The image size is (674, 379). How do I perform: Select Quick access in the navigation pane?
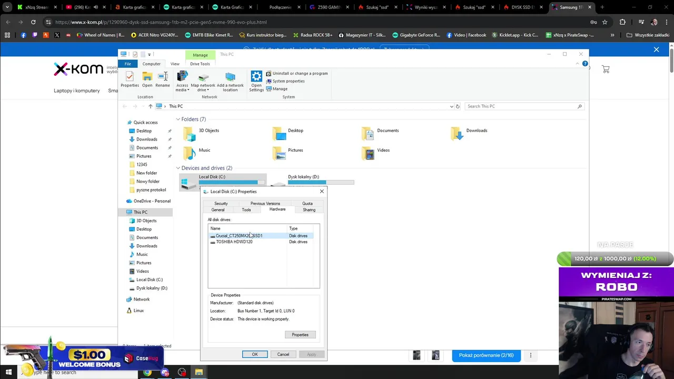tap(145, 122)
